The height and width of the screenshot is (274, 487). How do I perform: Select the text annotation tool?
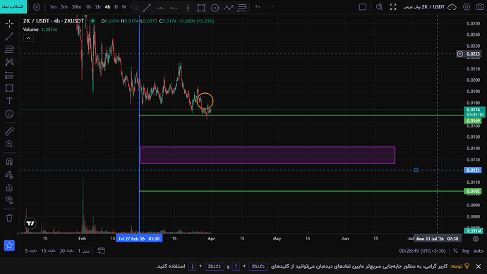9,101
